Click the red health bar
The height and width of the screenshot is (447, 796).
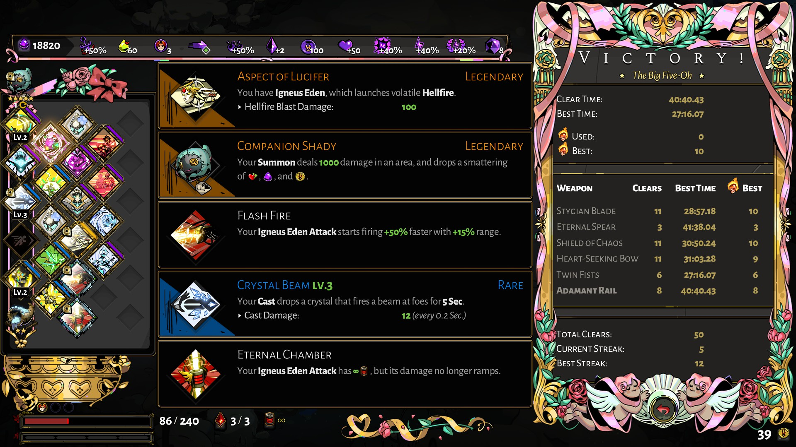tap(46, 421)
